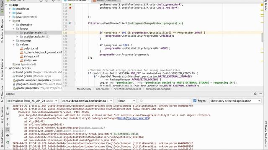Expand the java folder
268x150 pixels.
coord(10,13)
